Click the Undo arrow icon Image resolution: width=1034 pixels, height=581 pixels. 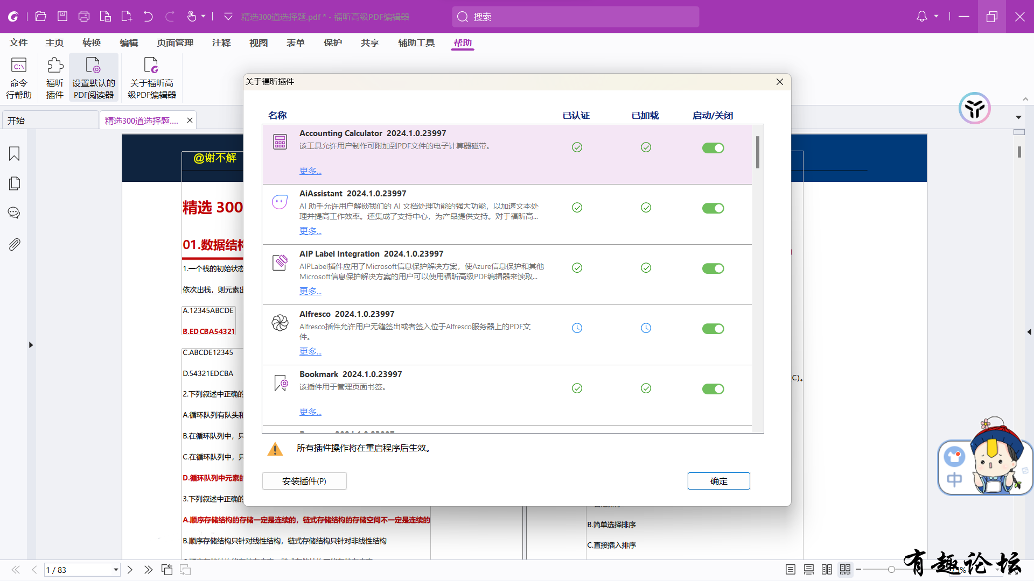click(148, 17)
